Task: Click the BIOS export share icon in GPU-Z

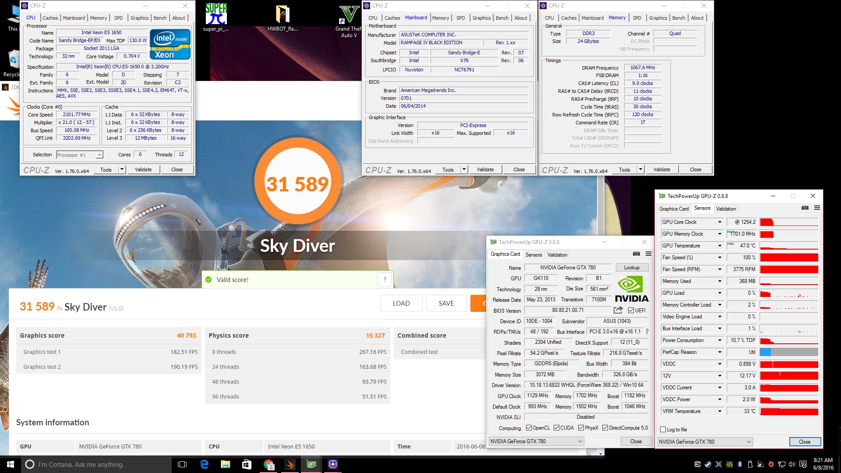Action: click(618, 310)
